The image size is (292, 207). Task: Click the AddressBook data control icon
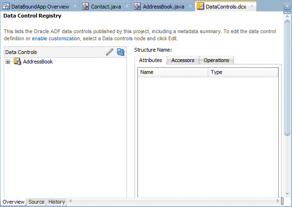[17, 62]
